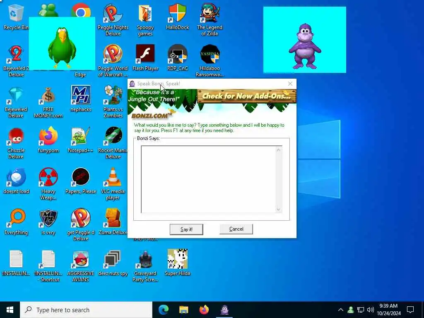Select the RDP_CnC desktop icon

pyautogui.click(x=177, y=54)
